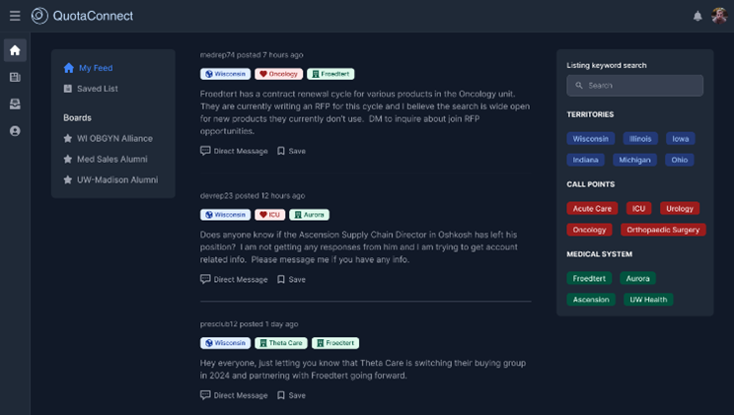
Task: Open the news boards sidebar icon
Action: coord(15,77)
